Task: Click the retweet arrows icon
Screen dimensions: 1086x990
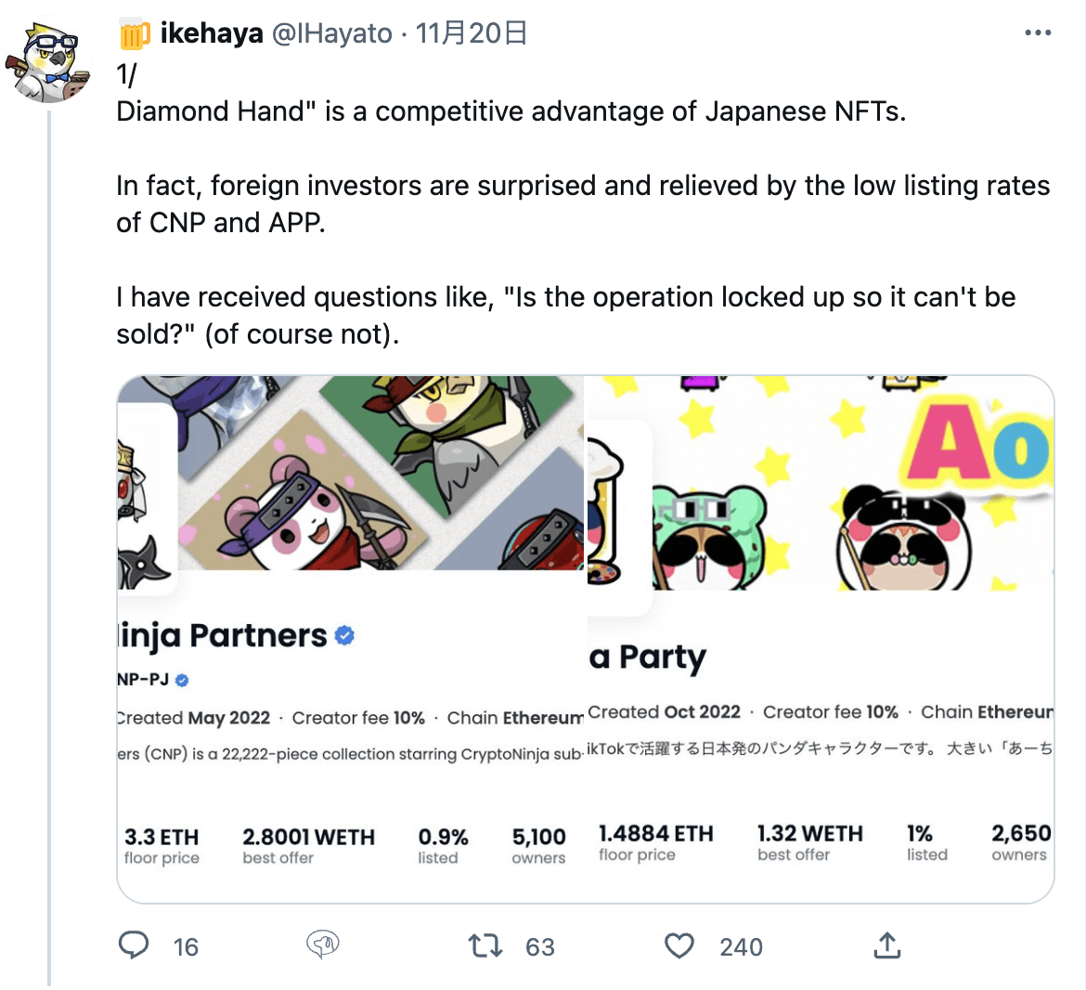Action: 485,945
